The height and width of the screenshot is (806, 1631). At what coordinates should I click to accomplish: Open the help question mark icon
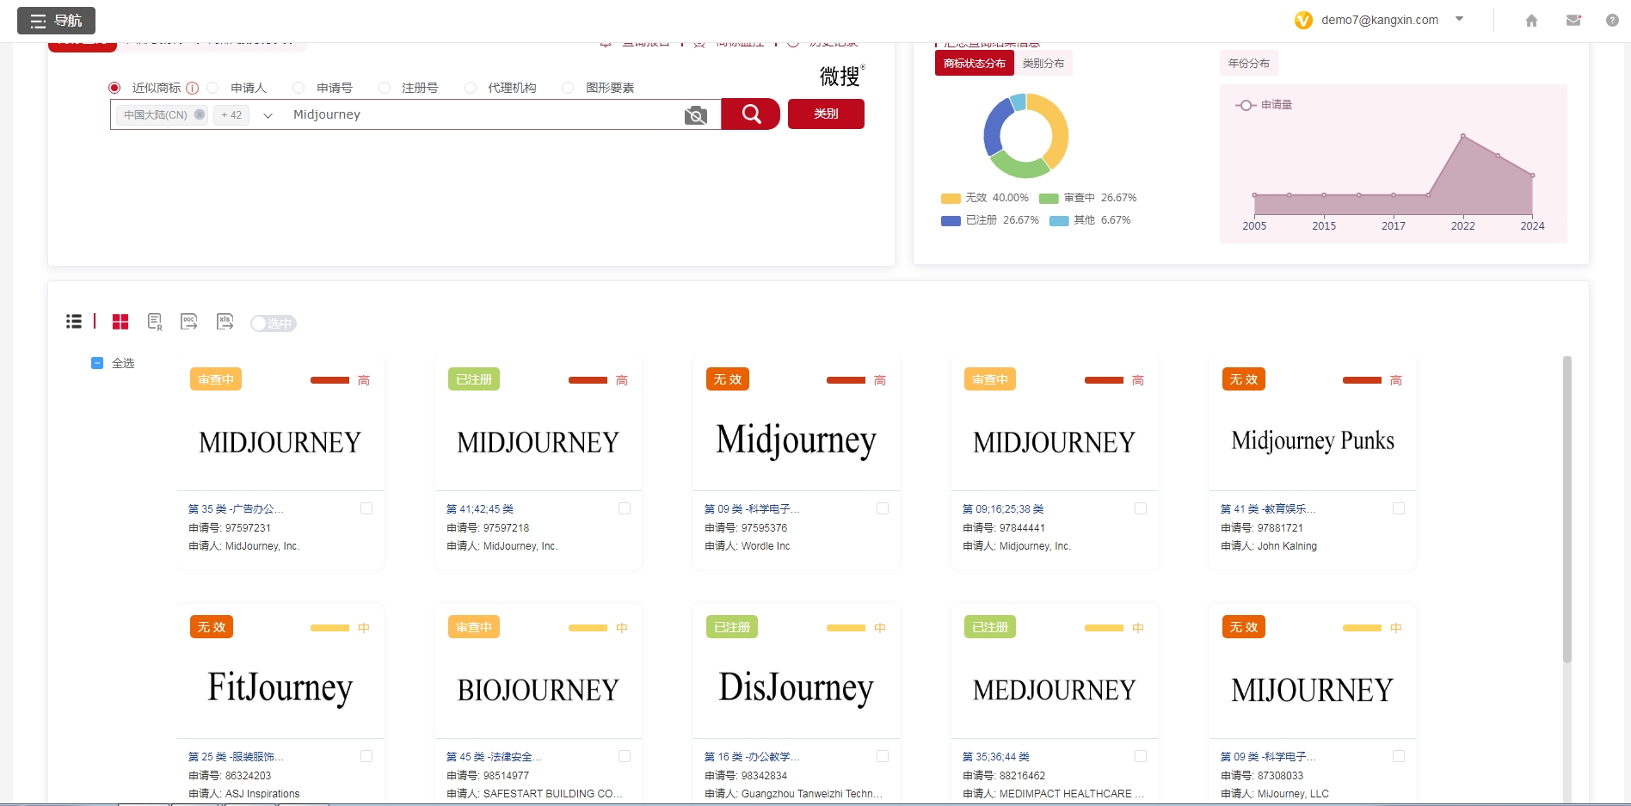point(1612,21)
